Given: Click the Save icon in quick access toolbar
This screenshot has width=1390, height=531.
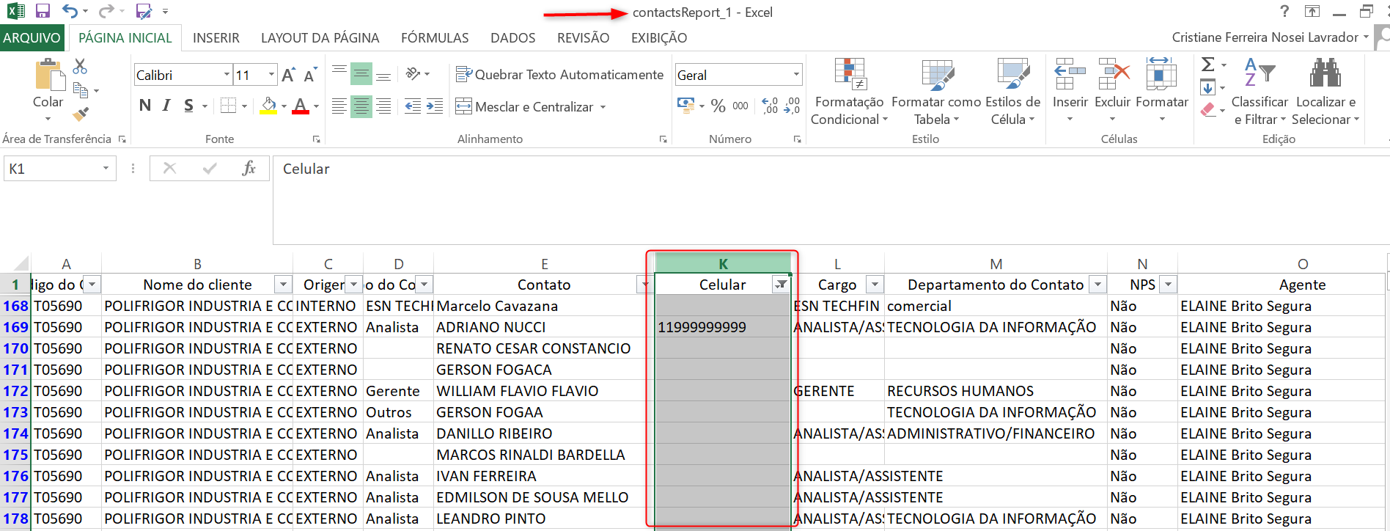Looking at the screenshot, I should pos(43,12).
